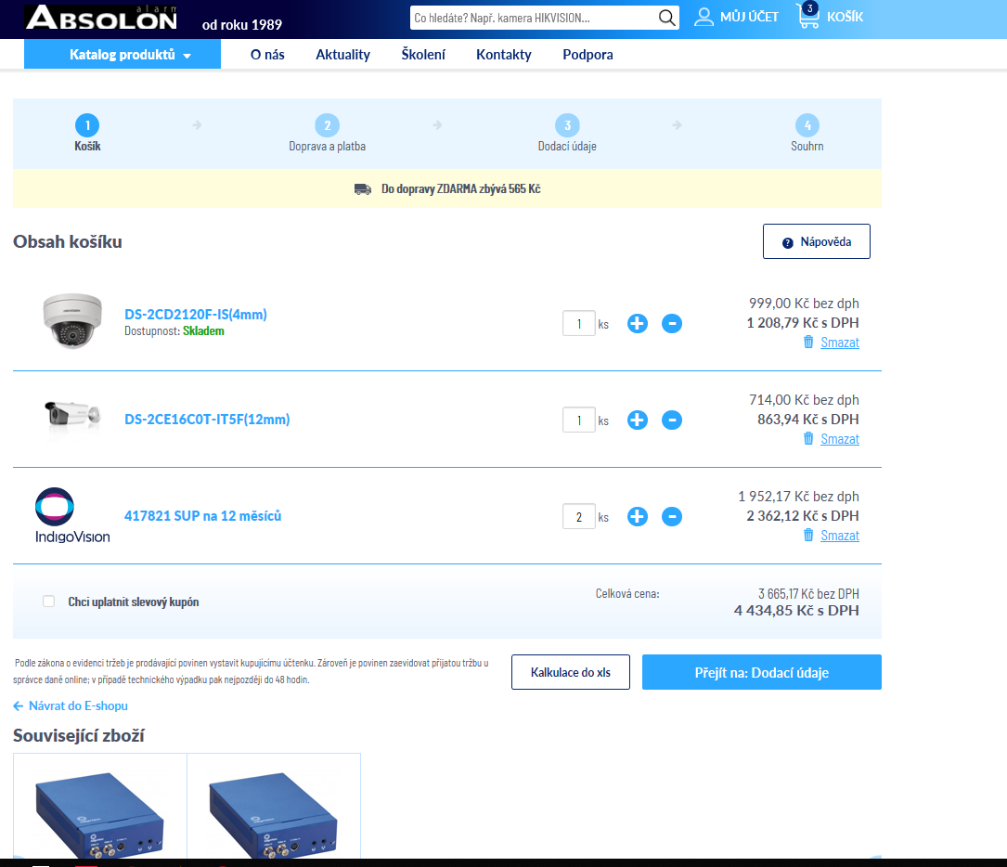Click the Přejít na: Dodací údaje button

coord(761,672)
